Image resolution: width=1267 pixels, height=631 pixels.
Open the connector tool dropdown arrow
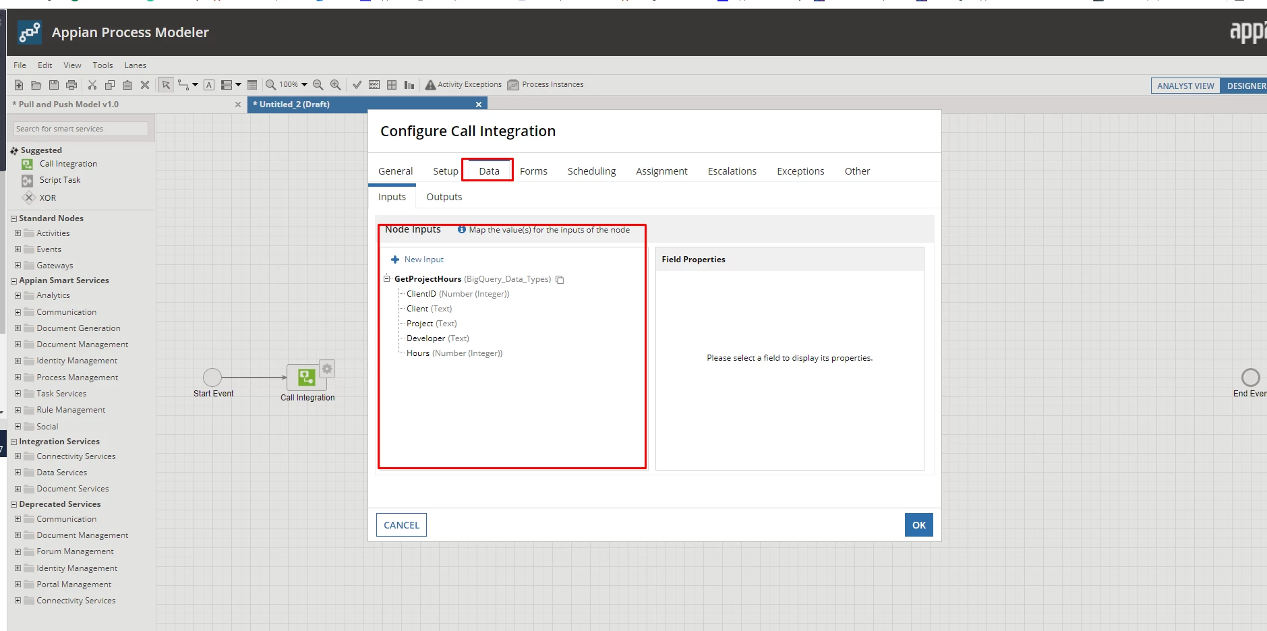click(x=195, y=85)
